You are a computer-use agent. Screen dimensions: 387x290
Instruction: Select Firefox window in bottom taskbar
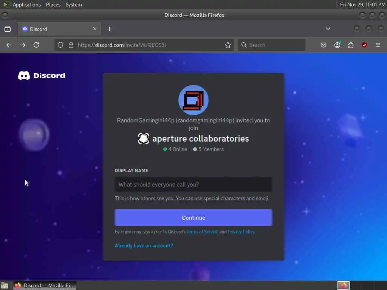(x=45, y=285)
